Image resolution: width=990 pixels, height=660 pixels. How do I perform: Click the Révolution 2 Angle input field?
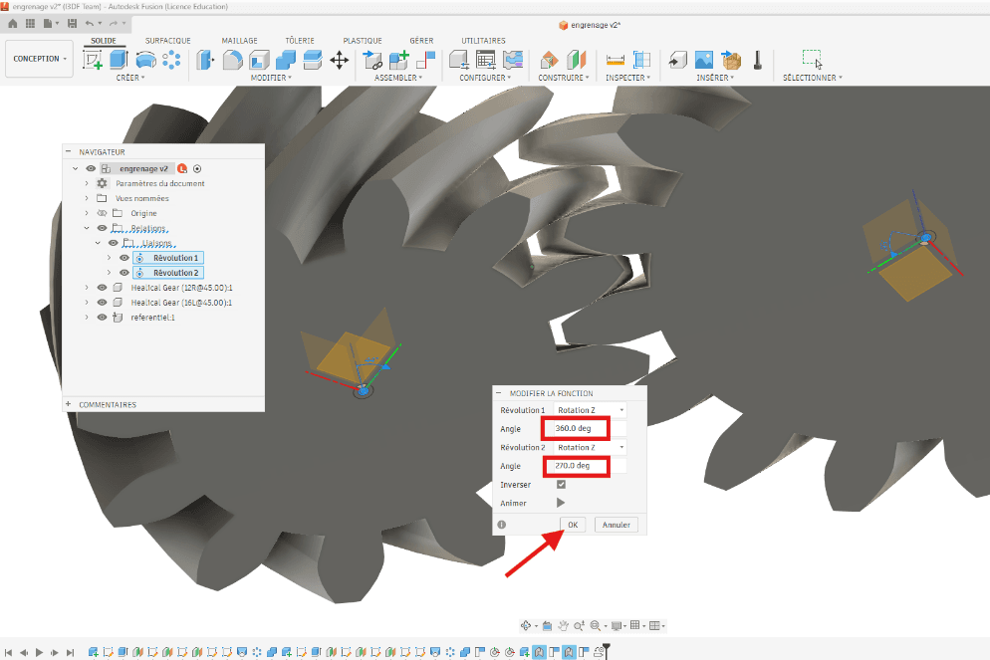[x=577, y=466]
